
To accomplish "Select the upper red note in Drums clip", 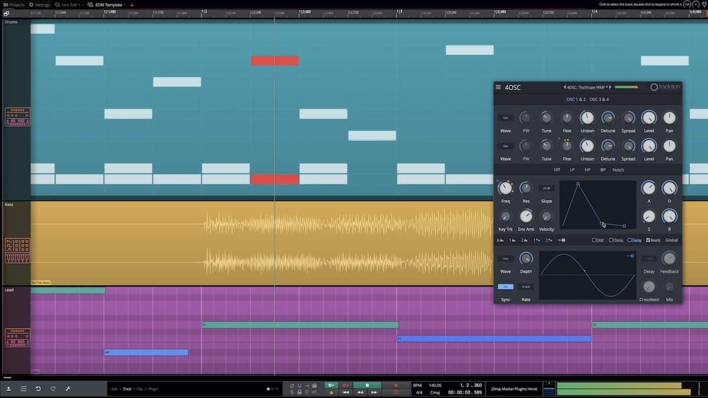I will coord(274,61).
